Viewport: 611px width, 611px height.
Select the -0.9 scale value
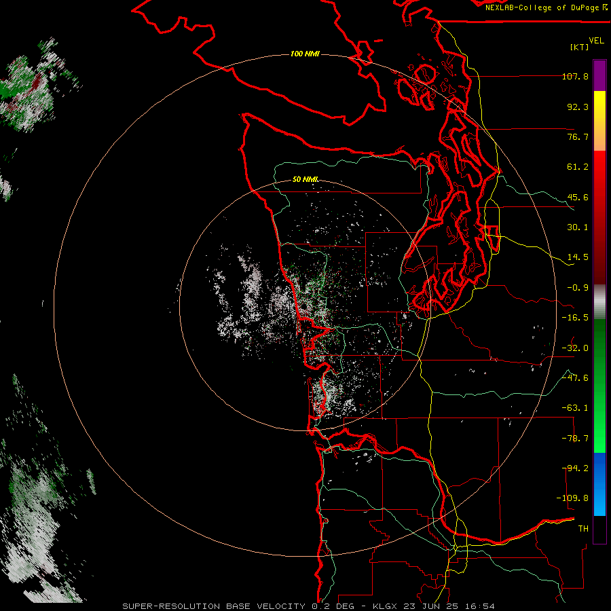(x=578, y=288)
